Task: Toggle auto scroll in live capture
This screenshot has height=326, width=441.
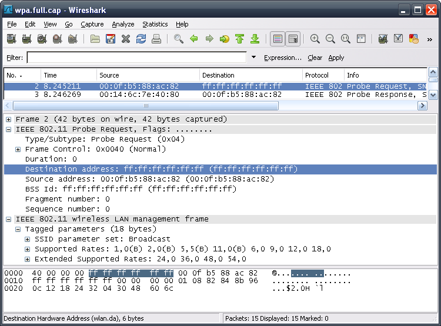Action: coord(293,39)
